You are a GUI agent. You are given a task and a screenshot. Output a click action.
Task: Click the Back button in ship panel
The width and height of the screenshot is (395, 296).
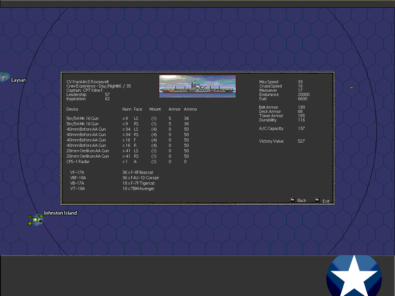[299, 200]
